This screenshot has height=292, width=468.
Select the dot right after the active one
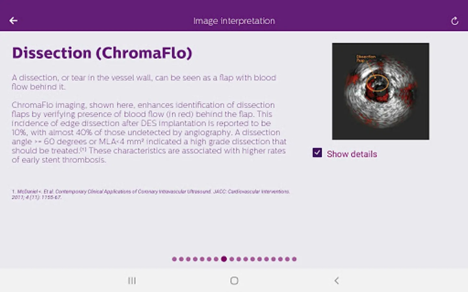232,259
